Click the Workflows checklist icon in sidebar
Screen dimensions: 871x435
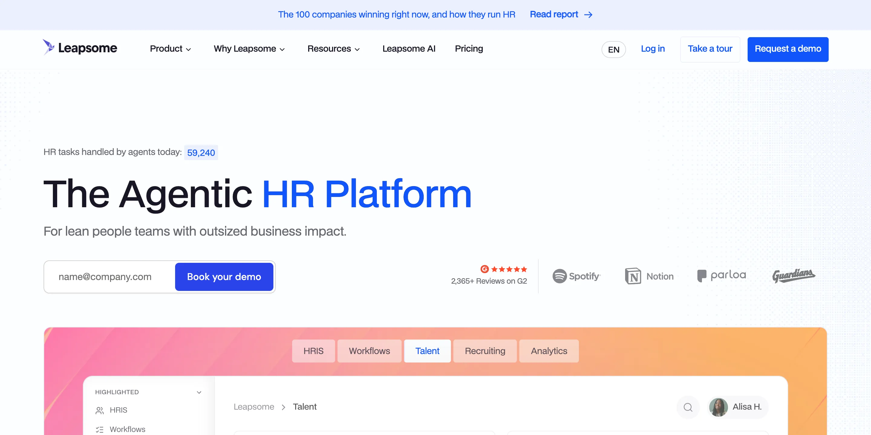coord(99,430)
